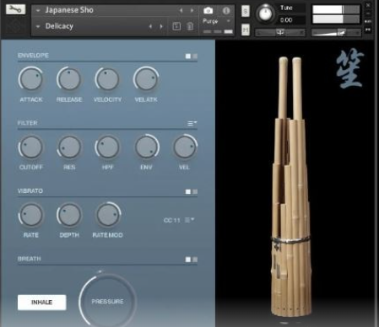Click the large Pressure knob

107,301
